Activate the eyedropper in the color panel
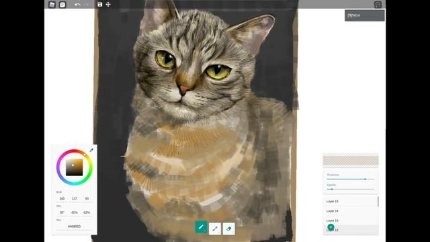 click(91, 150)
